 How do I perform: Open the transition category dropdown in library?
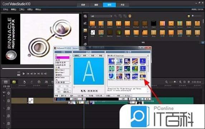pos(101,16)
